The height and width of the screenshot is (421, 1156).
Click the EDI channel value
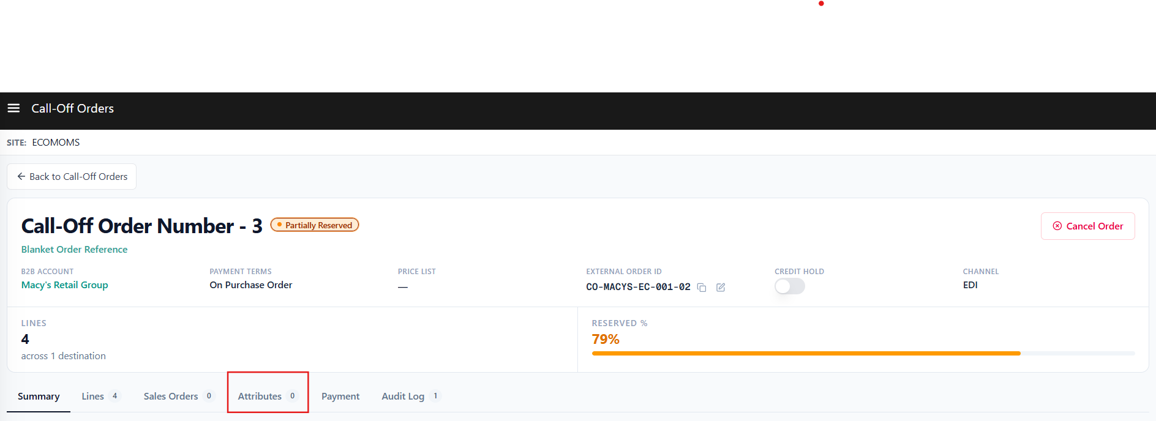point(970,285)
